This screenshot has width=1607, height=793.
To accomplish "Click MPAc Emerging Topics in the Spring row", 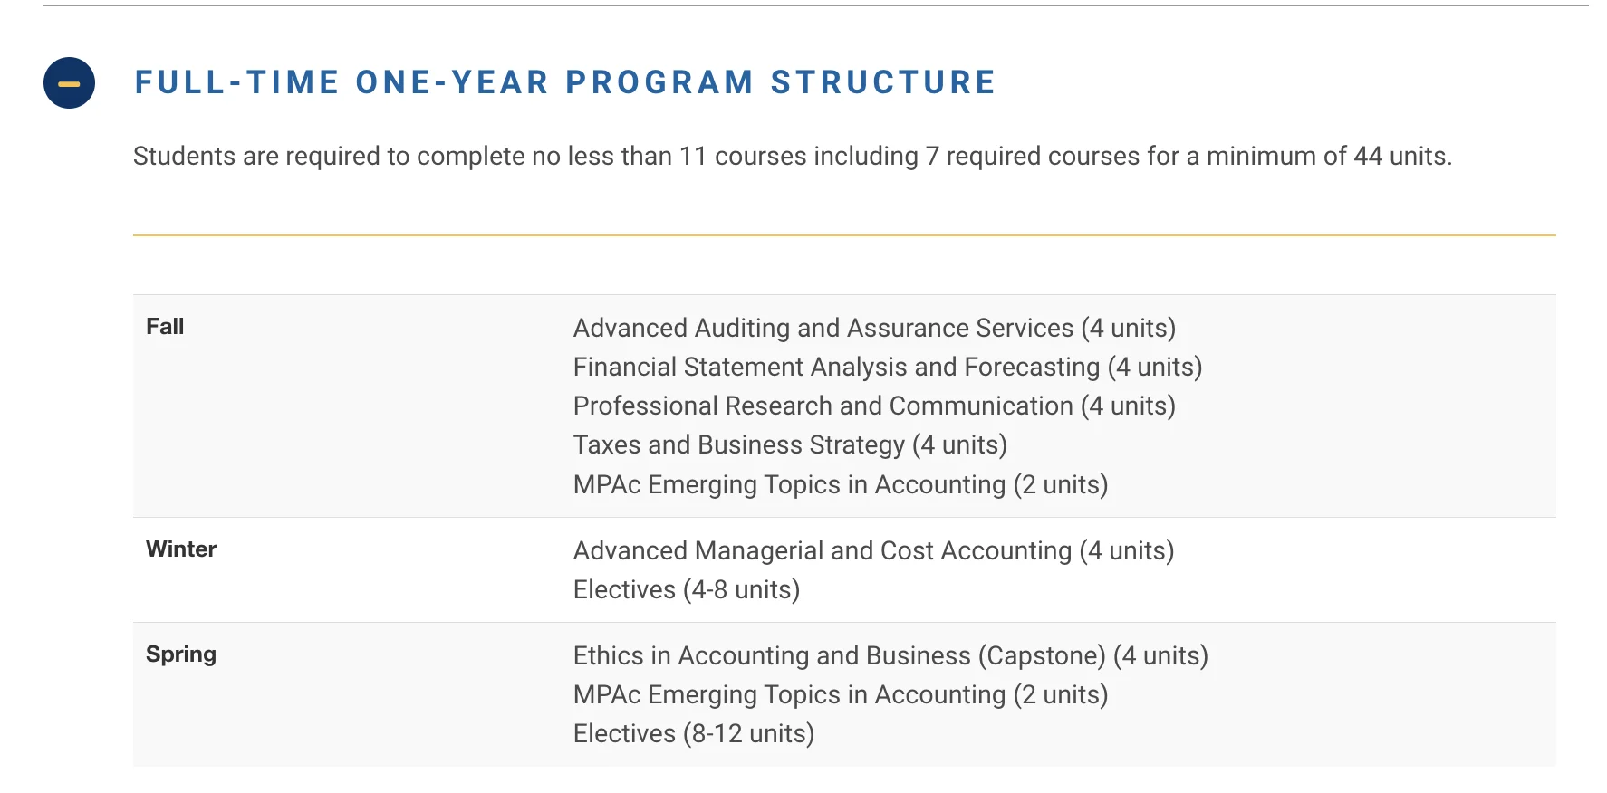I will tap(840, 694).
